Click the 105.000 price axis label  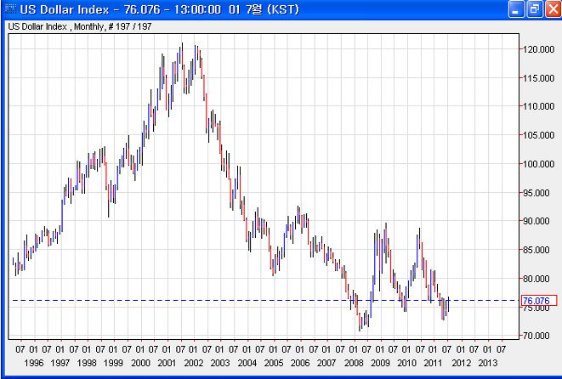538,135
